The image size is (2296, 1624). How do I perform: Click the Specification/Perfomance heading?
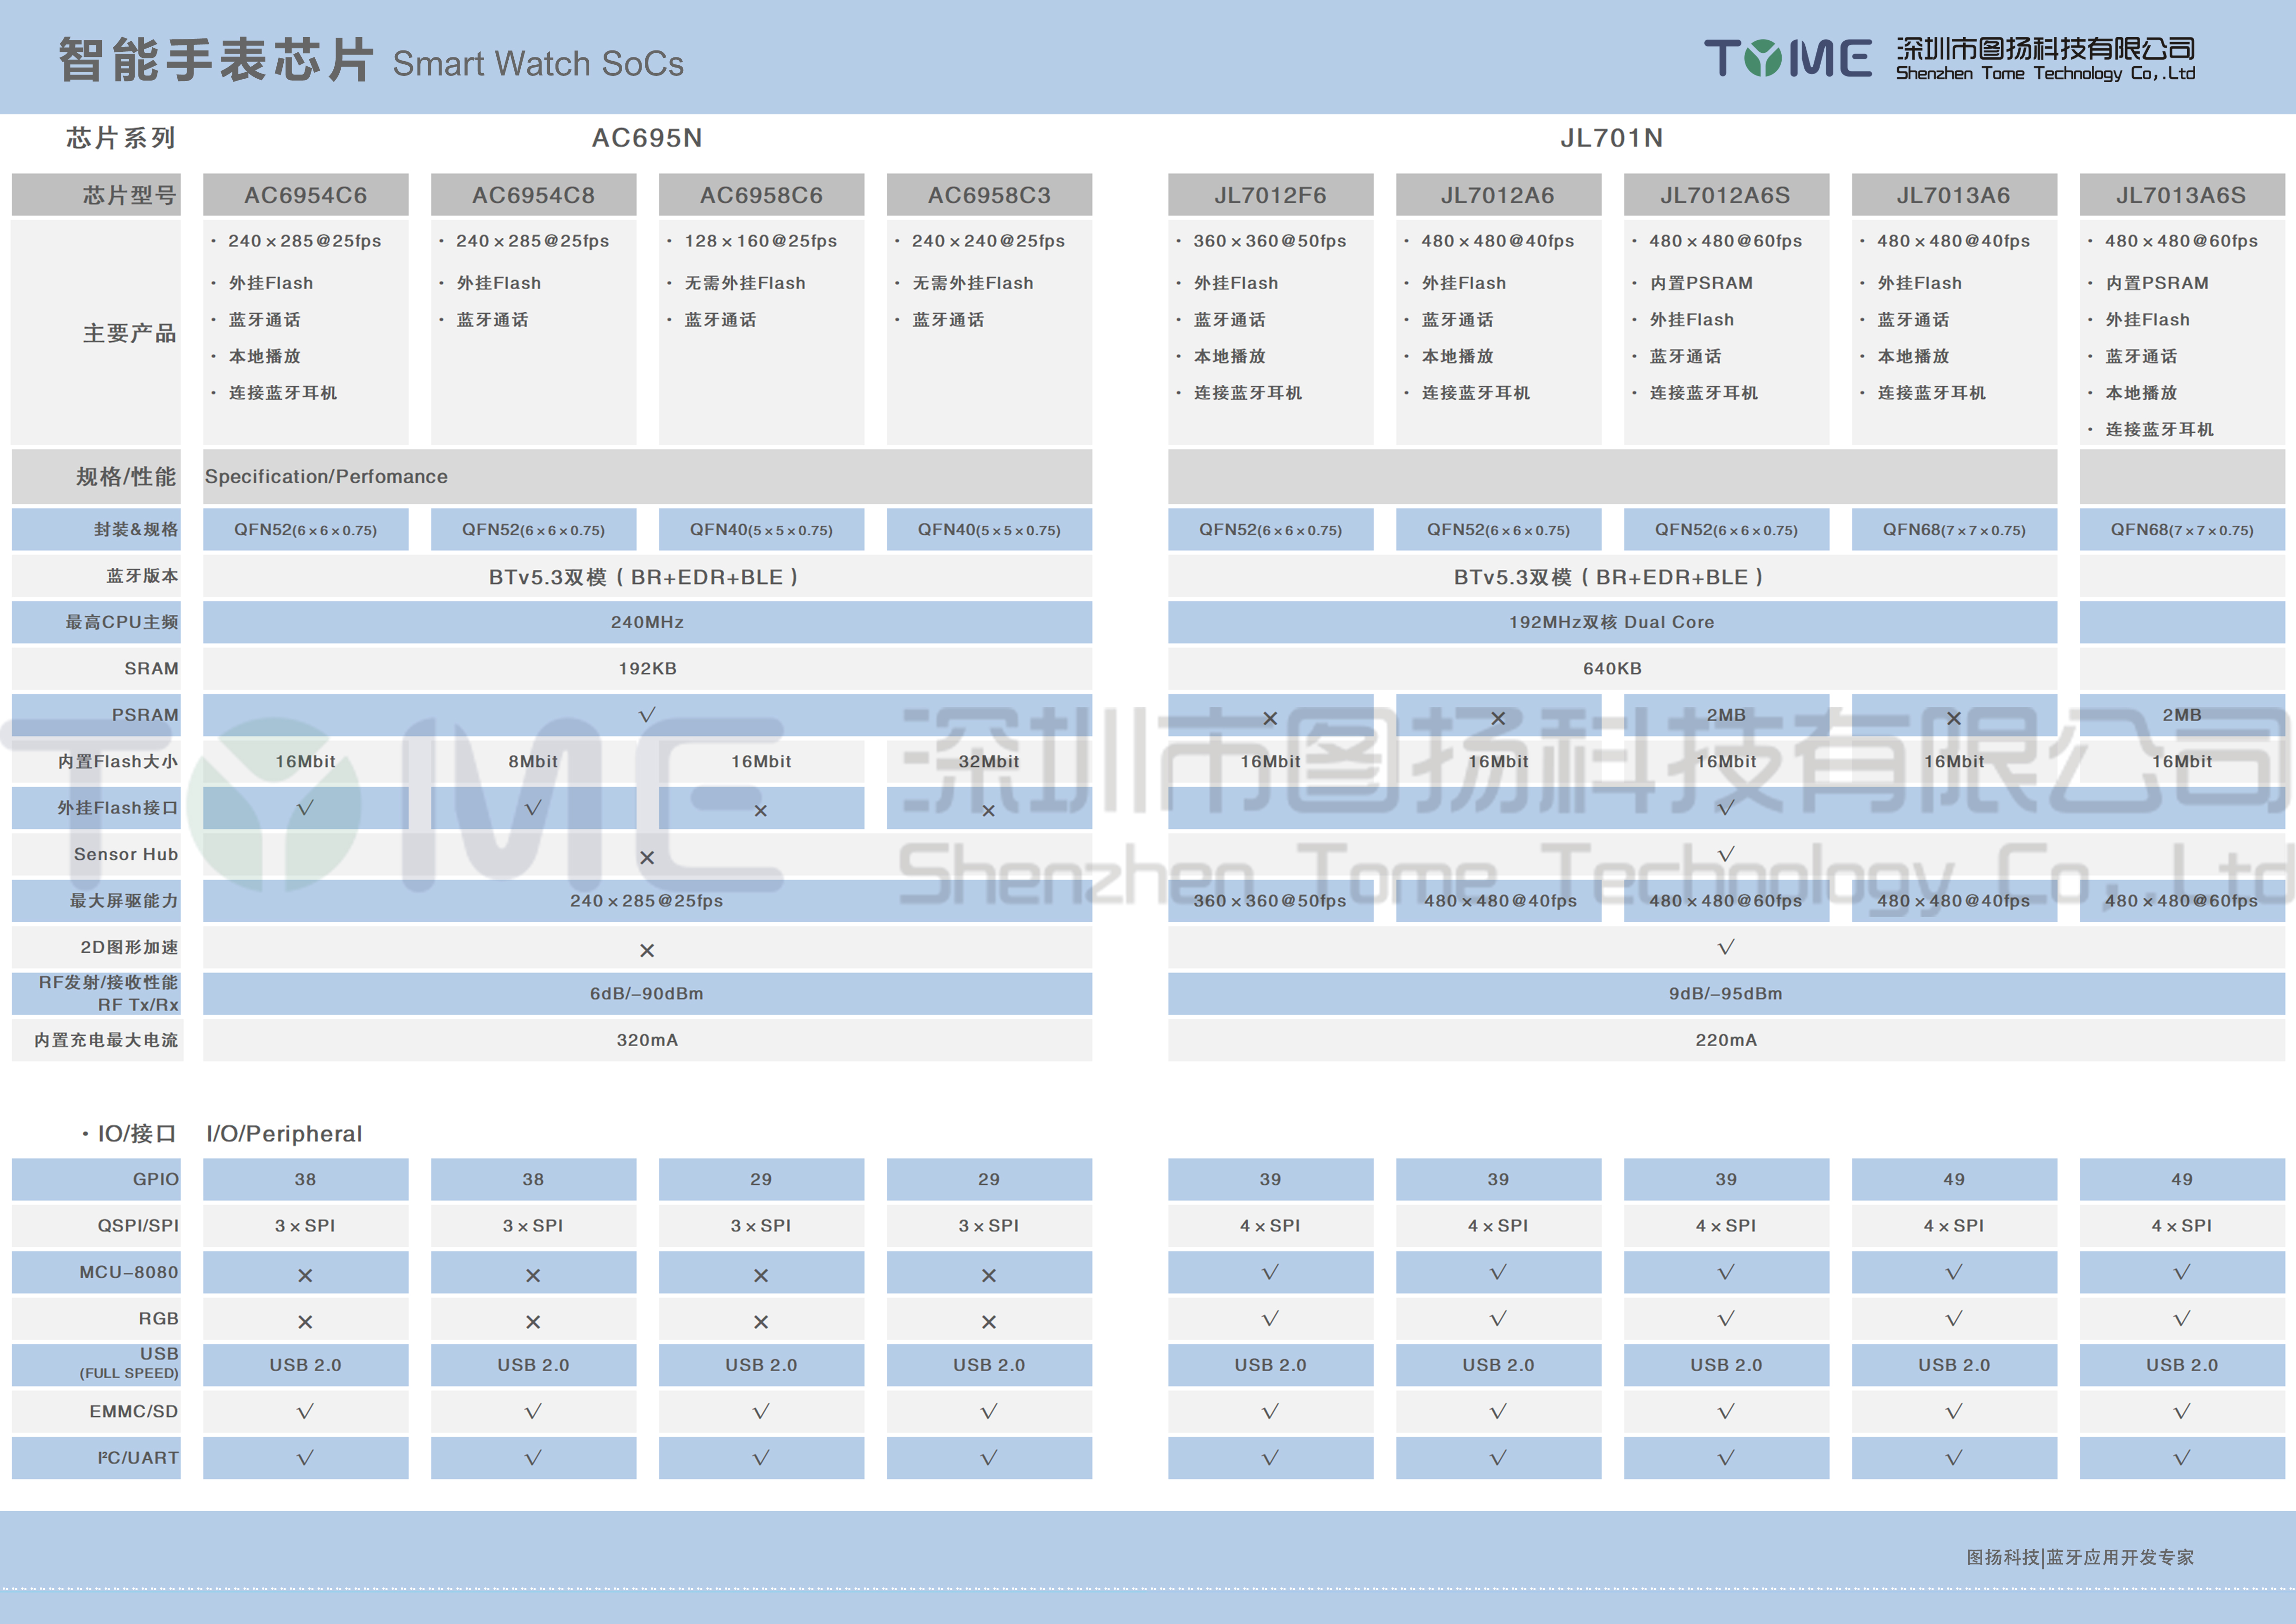coord(326,477)
